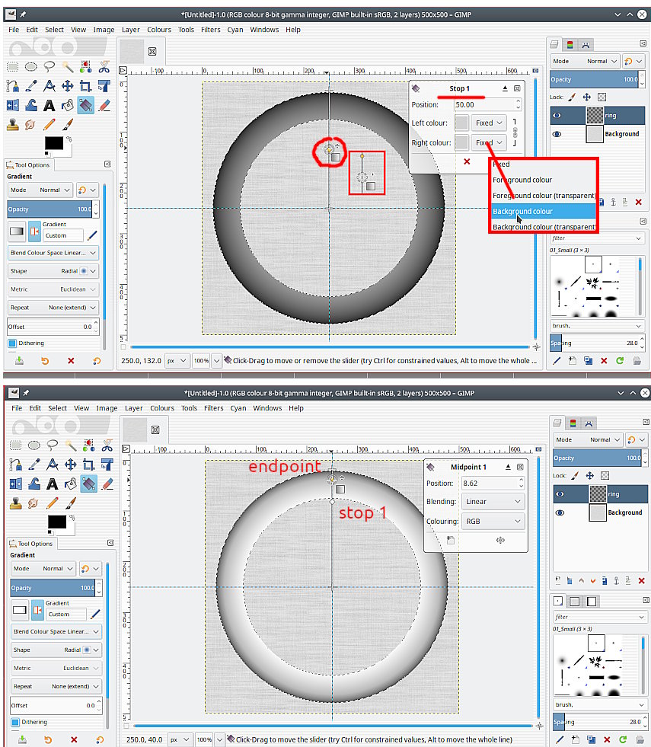Toggle Dithering checkbox in bottom window
Viewport: 651px width, 747px height.
(14, 722)
